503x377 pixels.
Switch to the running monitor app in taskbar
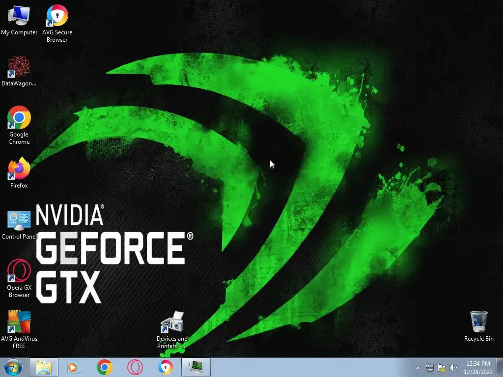(x=196, y=367)
